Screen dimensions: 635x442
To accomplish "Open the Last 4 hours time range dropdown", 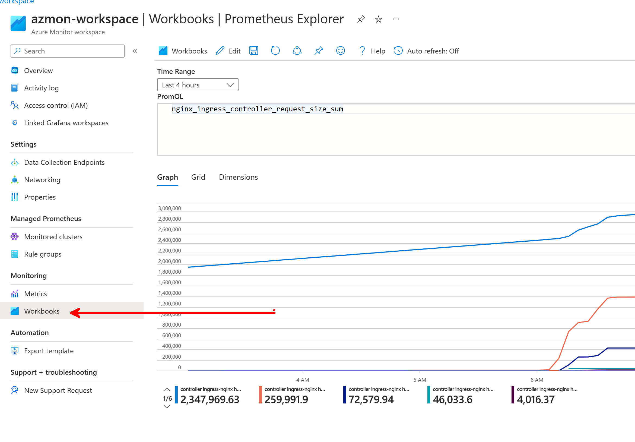I will (x=198, y=85).
